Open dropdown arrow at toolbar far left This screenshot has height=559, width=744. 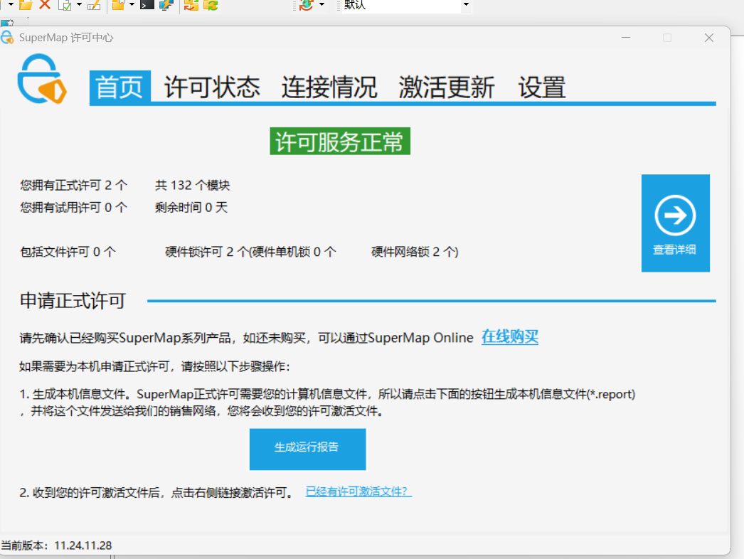[x=11, y=4]
